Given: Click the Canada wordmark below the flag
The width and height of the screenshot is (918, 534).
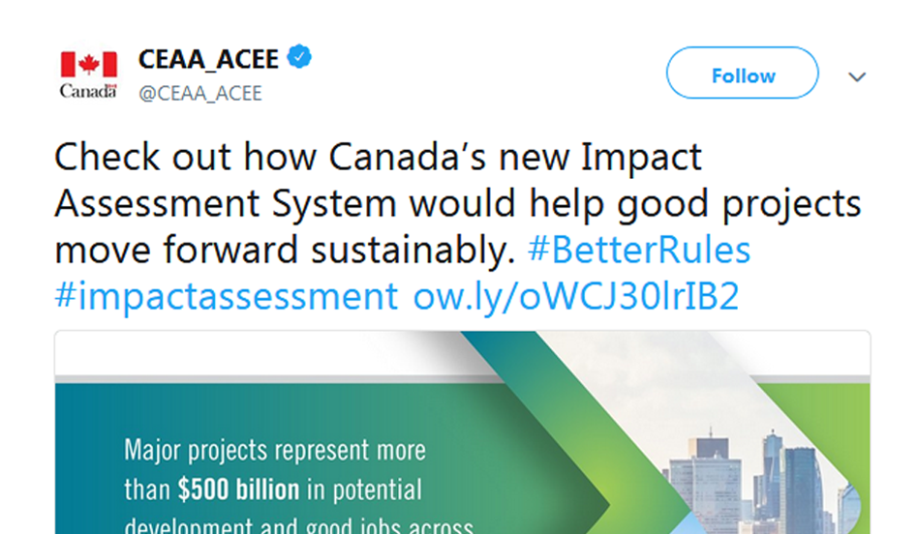Looking at the screenshot, I should pyautogui.click(x=88, y=92).
